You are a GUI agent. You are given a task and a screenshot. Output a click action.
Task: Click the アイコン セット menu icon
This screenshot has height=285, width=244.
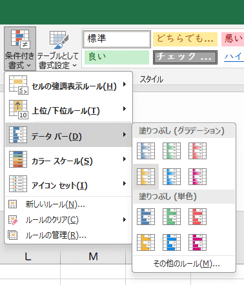coord(18,184)
